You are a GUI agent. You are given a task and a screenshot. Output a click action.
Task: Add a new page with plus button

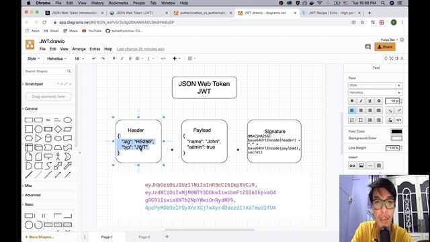point(167,237)
